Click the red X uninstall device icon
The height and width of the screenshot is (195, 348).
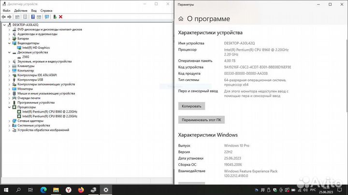(x=60, y=17)
